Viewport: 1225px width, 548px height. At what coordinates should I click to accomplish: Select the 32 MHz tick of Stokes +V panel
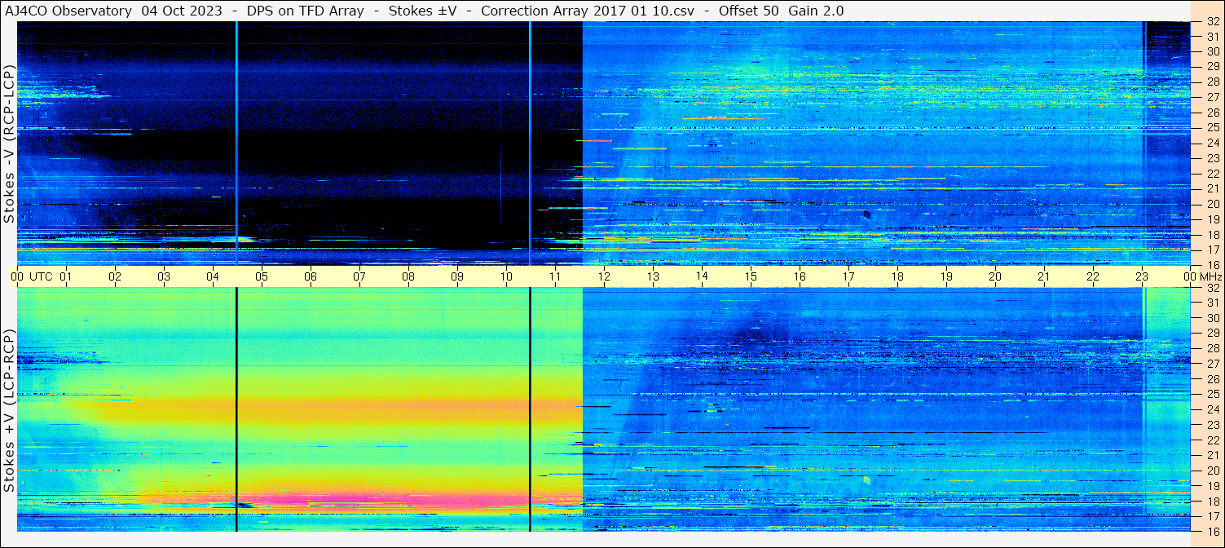coord(1212,288)
